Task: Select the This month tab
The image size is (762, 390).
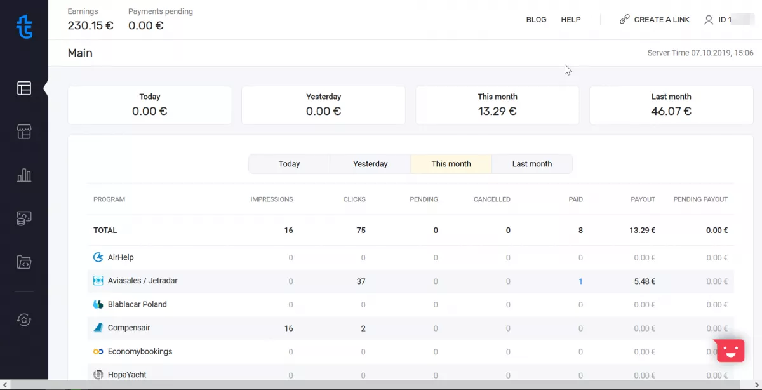Action: [451, 164]
